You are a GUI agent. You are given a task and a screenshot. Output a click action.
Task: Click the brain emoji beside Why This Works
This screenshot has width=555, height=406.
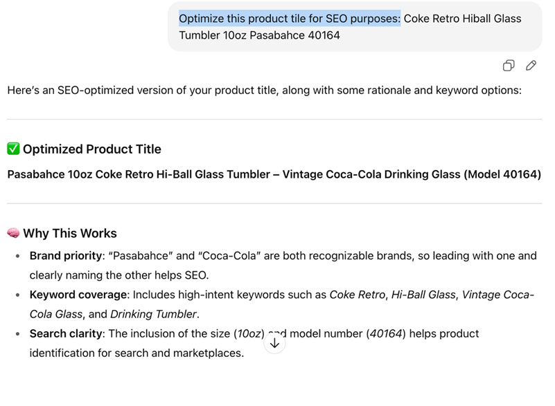coord(13,233)
